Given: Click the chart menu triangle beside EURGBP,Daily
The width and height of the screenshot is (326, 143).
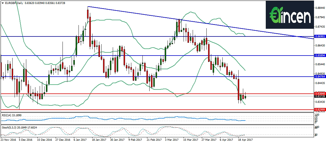Looking at the screenshot, I should click(2, 3).
